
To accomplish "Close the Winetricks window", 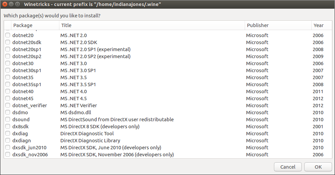I will click(x=5, y=4).
